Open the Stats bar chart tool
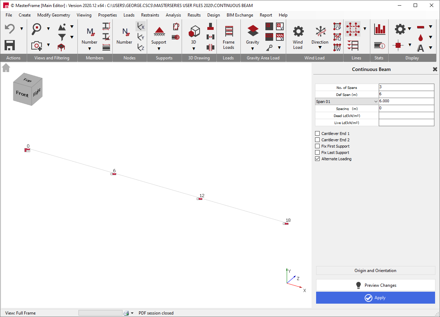This screenshot has width=440, height=317. point(379,29)
